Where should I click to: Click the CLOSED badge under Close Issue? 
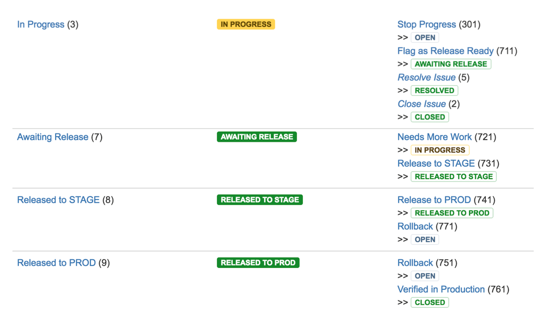(x=429, y=117)
